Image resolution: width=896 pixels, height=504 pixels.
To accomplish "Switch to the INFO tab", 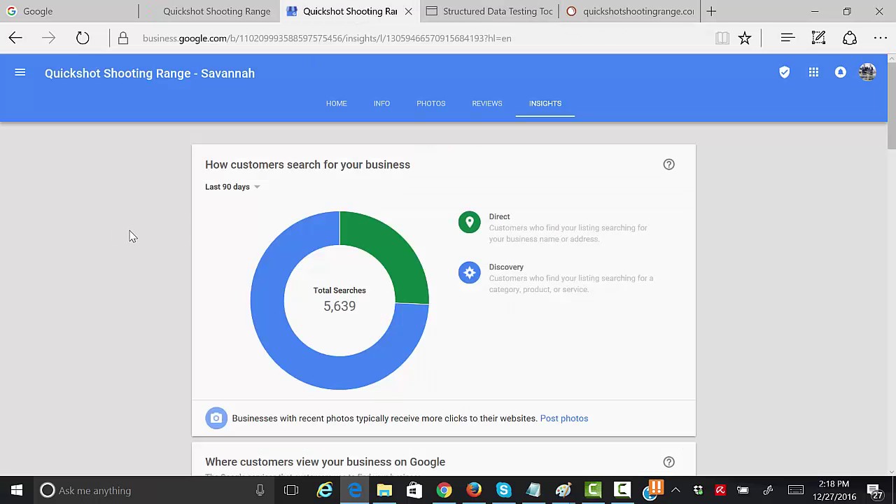I will (381, 104).
